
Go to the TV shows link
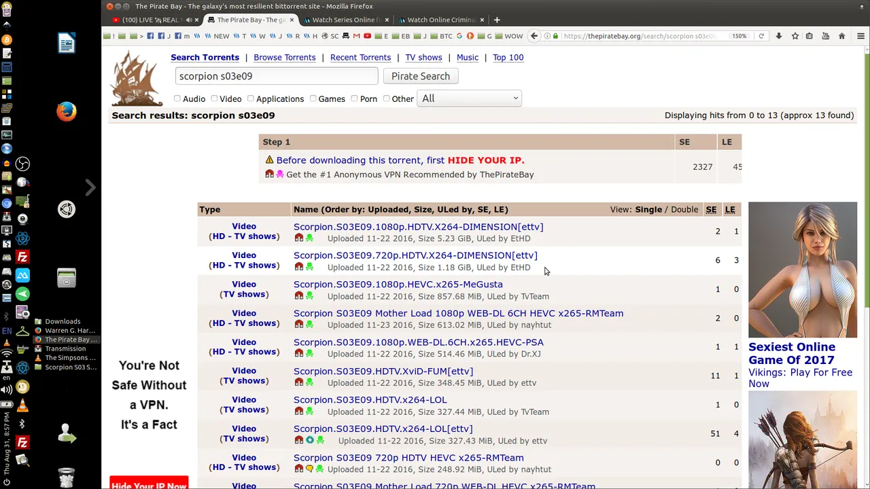tap(423, 57)
